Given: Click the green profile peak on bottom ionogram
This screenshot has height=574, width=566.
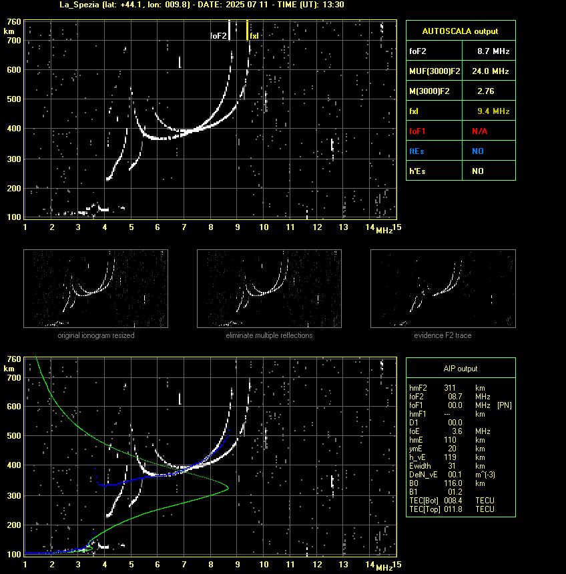Looking at the screenshot, I should [228, 488].
